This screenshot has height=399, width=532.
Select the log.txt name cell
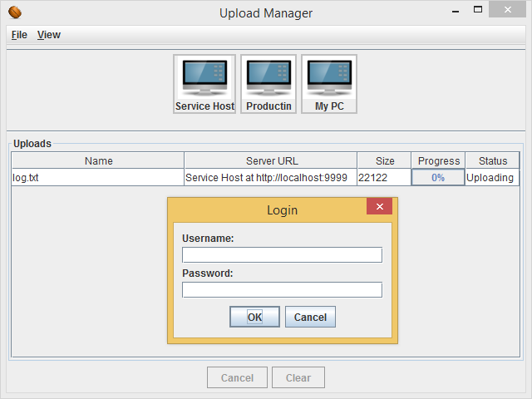(x=98, y=177)
